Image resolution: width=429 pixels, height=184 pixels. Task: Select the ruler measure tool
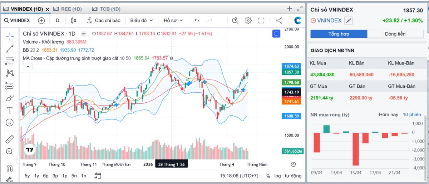[10, 139]
